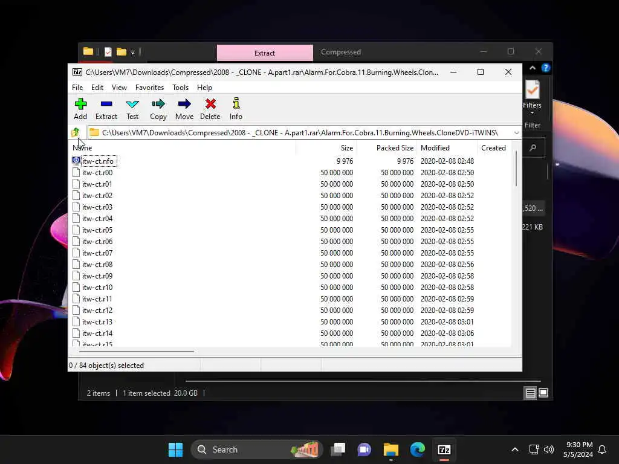Click the Extract toolbar icon in 7-Zip

tap(106, 109)
